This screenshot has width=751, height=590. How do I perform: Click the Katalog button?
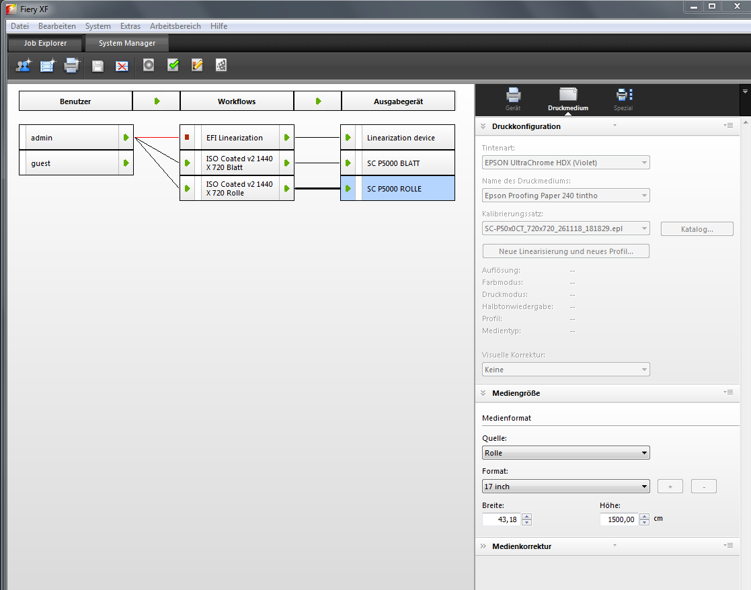(x=697, y=228)
